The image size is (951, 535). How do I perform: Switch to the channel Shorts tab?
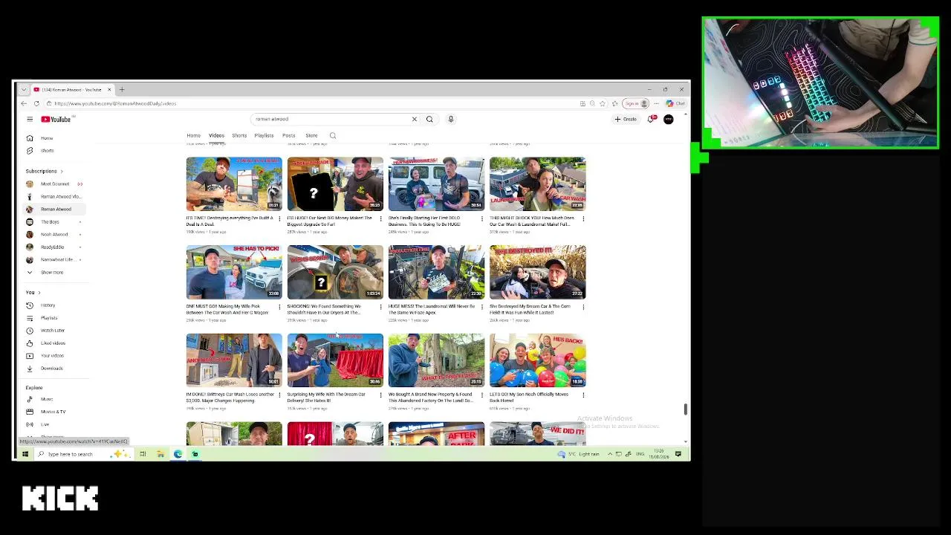coord(239,136)
